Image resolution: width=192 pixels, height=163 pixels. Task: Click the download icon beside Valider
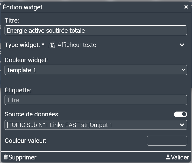coord(168,157)
